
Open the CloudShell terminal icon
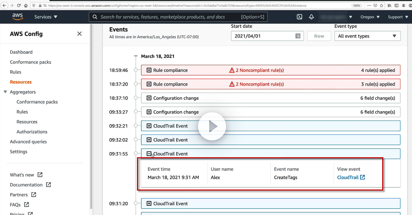(x=299, y=17)
